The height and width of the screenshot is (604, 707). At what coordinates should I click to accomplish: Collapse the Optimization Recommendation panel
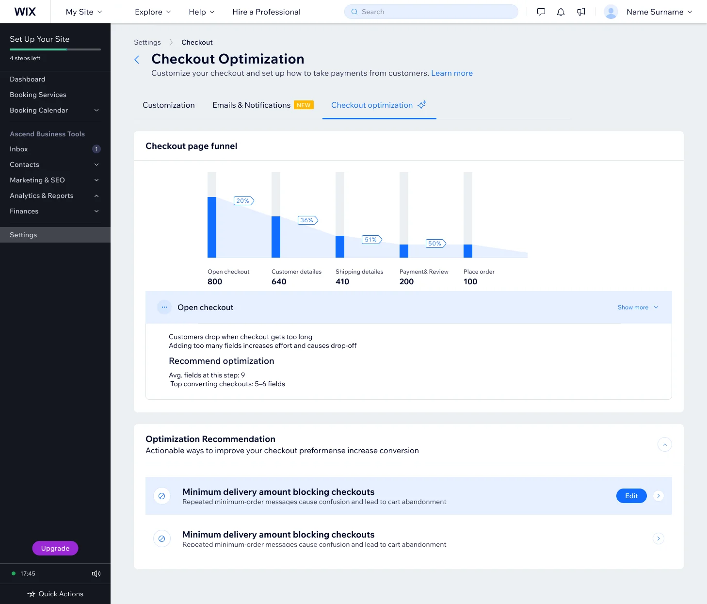tap(665, 444)
